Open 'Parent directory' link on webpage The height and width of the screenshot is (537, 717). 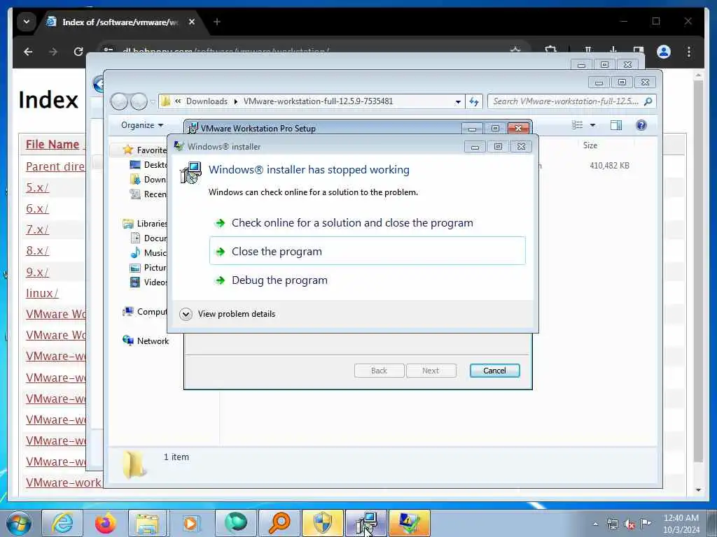(x=55, y=166)
